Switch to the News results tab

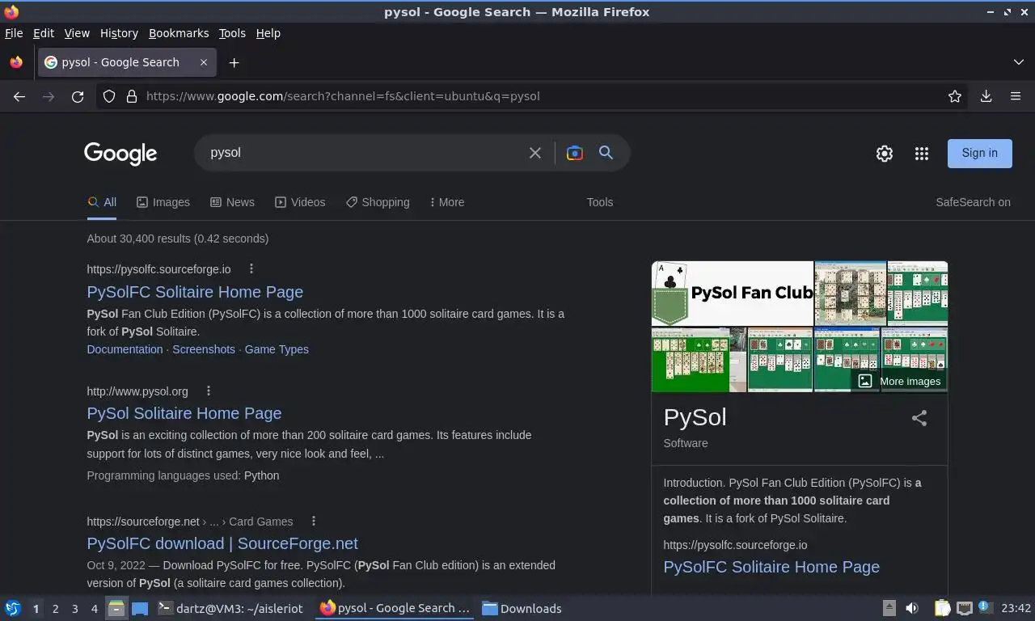[232, 202]
